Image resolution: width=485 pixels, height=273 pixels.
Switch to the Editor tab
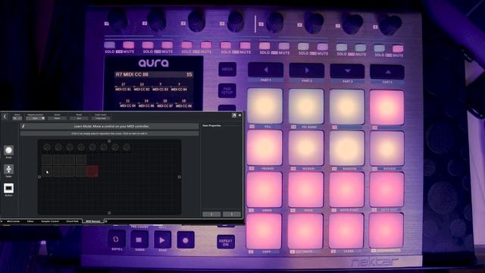coord(30,221)
